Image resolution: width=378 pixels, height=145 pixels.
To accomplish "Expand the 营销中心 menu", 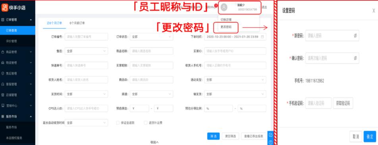I will tap(31, 105).
